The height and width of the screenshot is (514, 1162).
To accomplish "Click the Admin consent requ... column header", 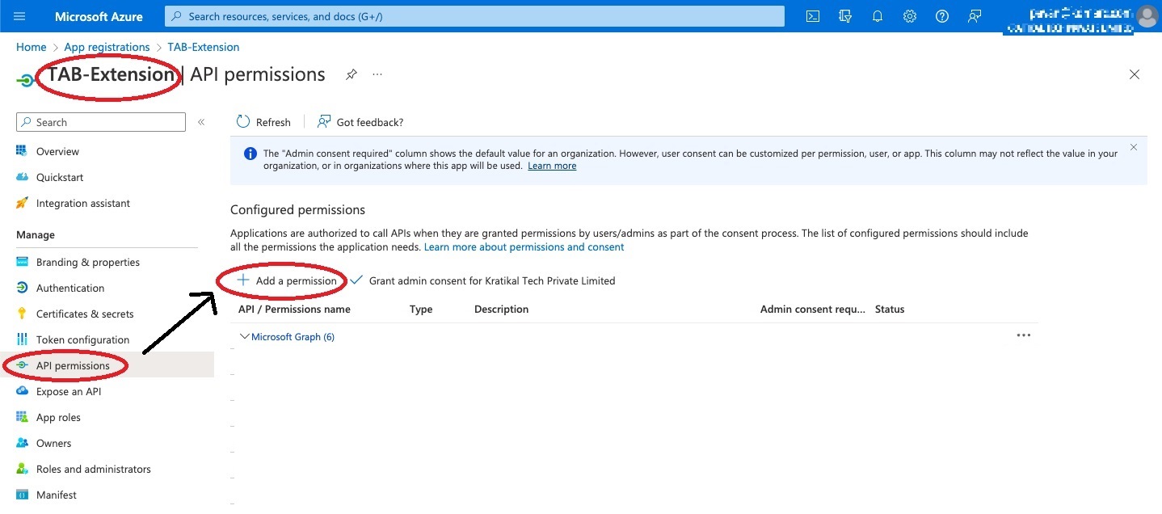I will pyautogui.click(x=813, y=309).
